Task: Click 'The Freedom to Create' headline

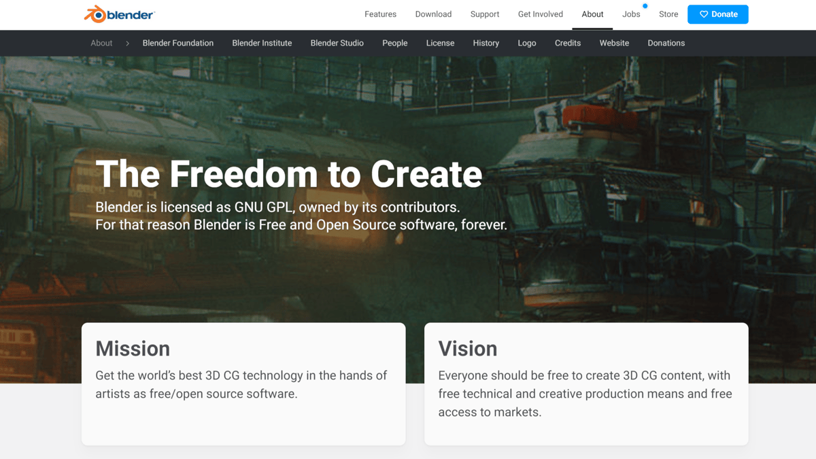Action: [289, 174]
